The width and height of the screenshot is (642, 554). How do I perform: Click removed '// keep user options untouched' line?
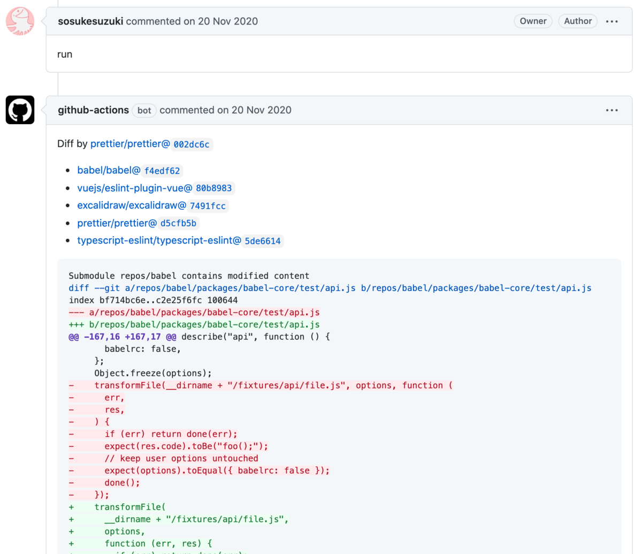tap(163, 458)
